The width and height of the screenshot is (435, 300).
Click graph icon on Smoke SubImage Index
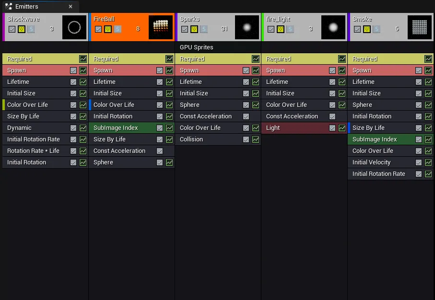click(428, 139)
